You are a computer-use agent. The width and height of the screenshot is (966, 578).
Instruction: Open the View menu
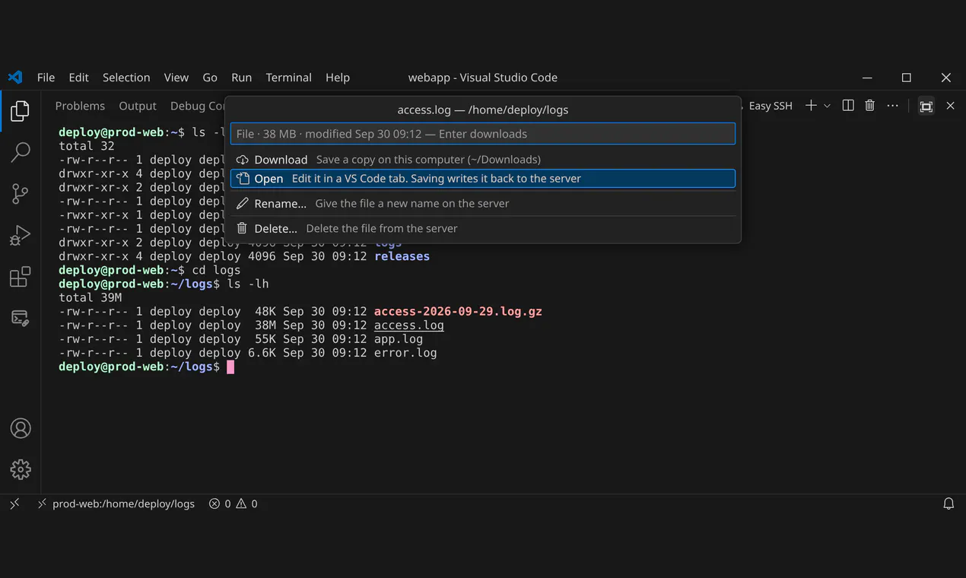point(176,78)
